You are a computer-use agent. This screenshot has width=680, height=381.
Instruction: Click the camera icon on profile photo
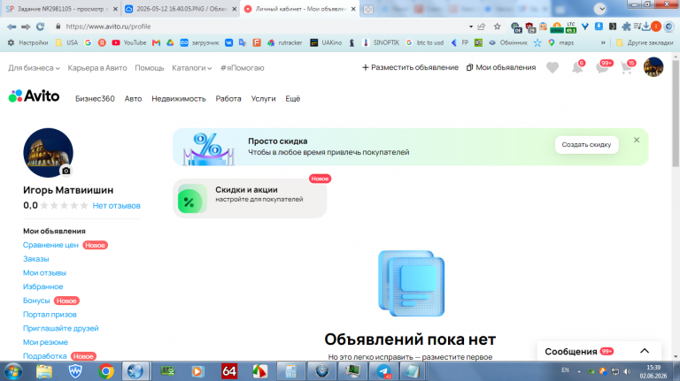(66, 171)
